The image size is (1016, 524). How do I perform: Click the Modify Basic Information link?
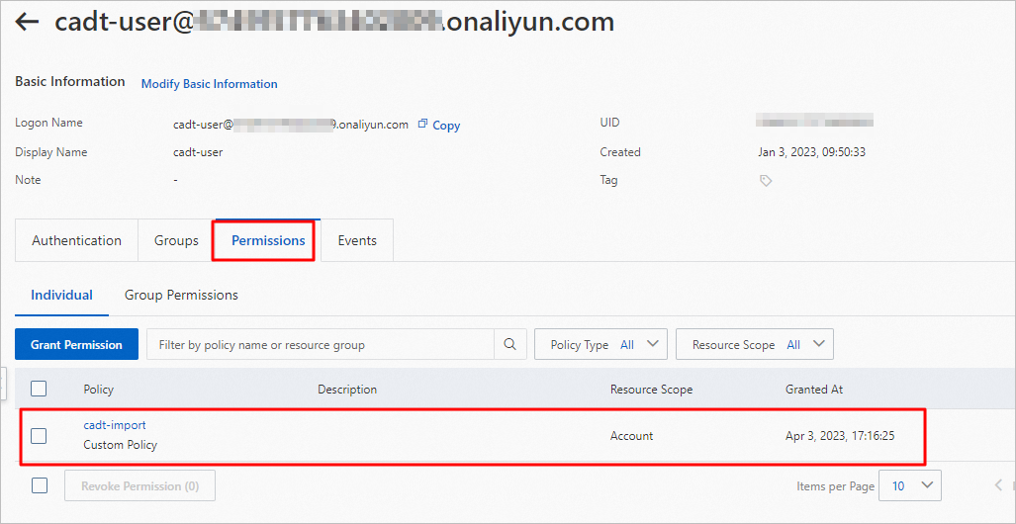pos(210,84)
